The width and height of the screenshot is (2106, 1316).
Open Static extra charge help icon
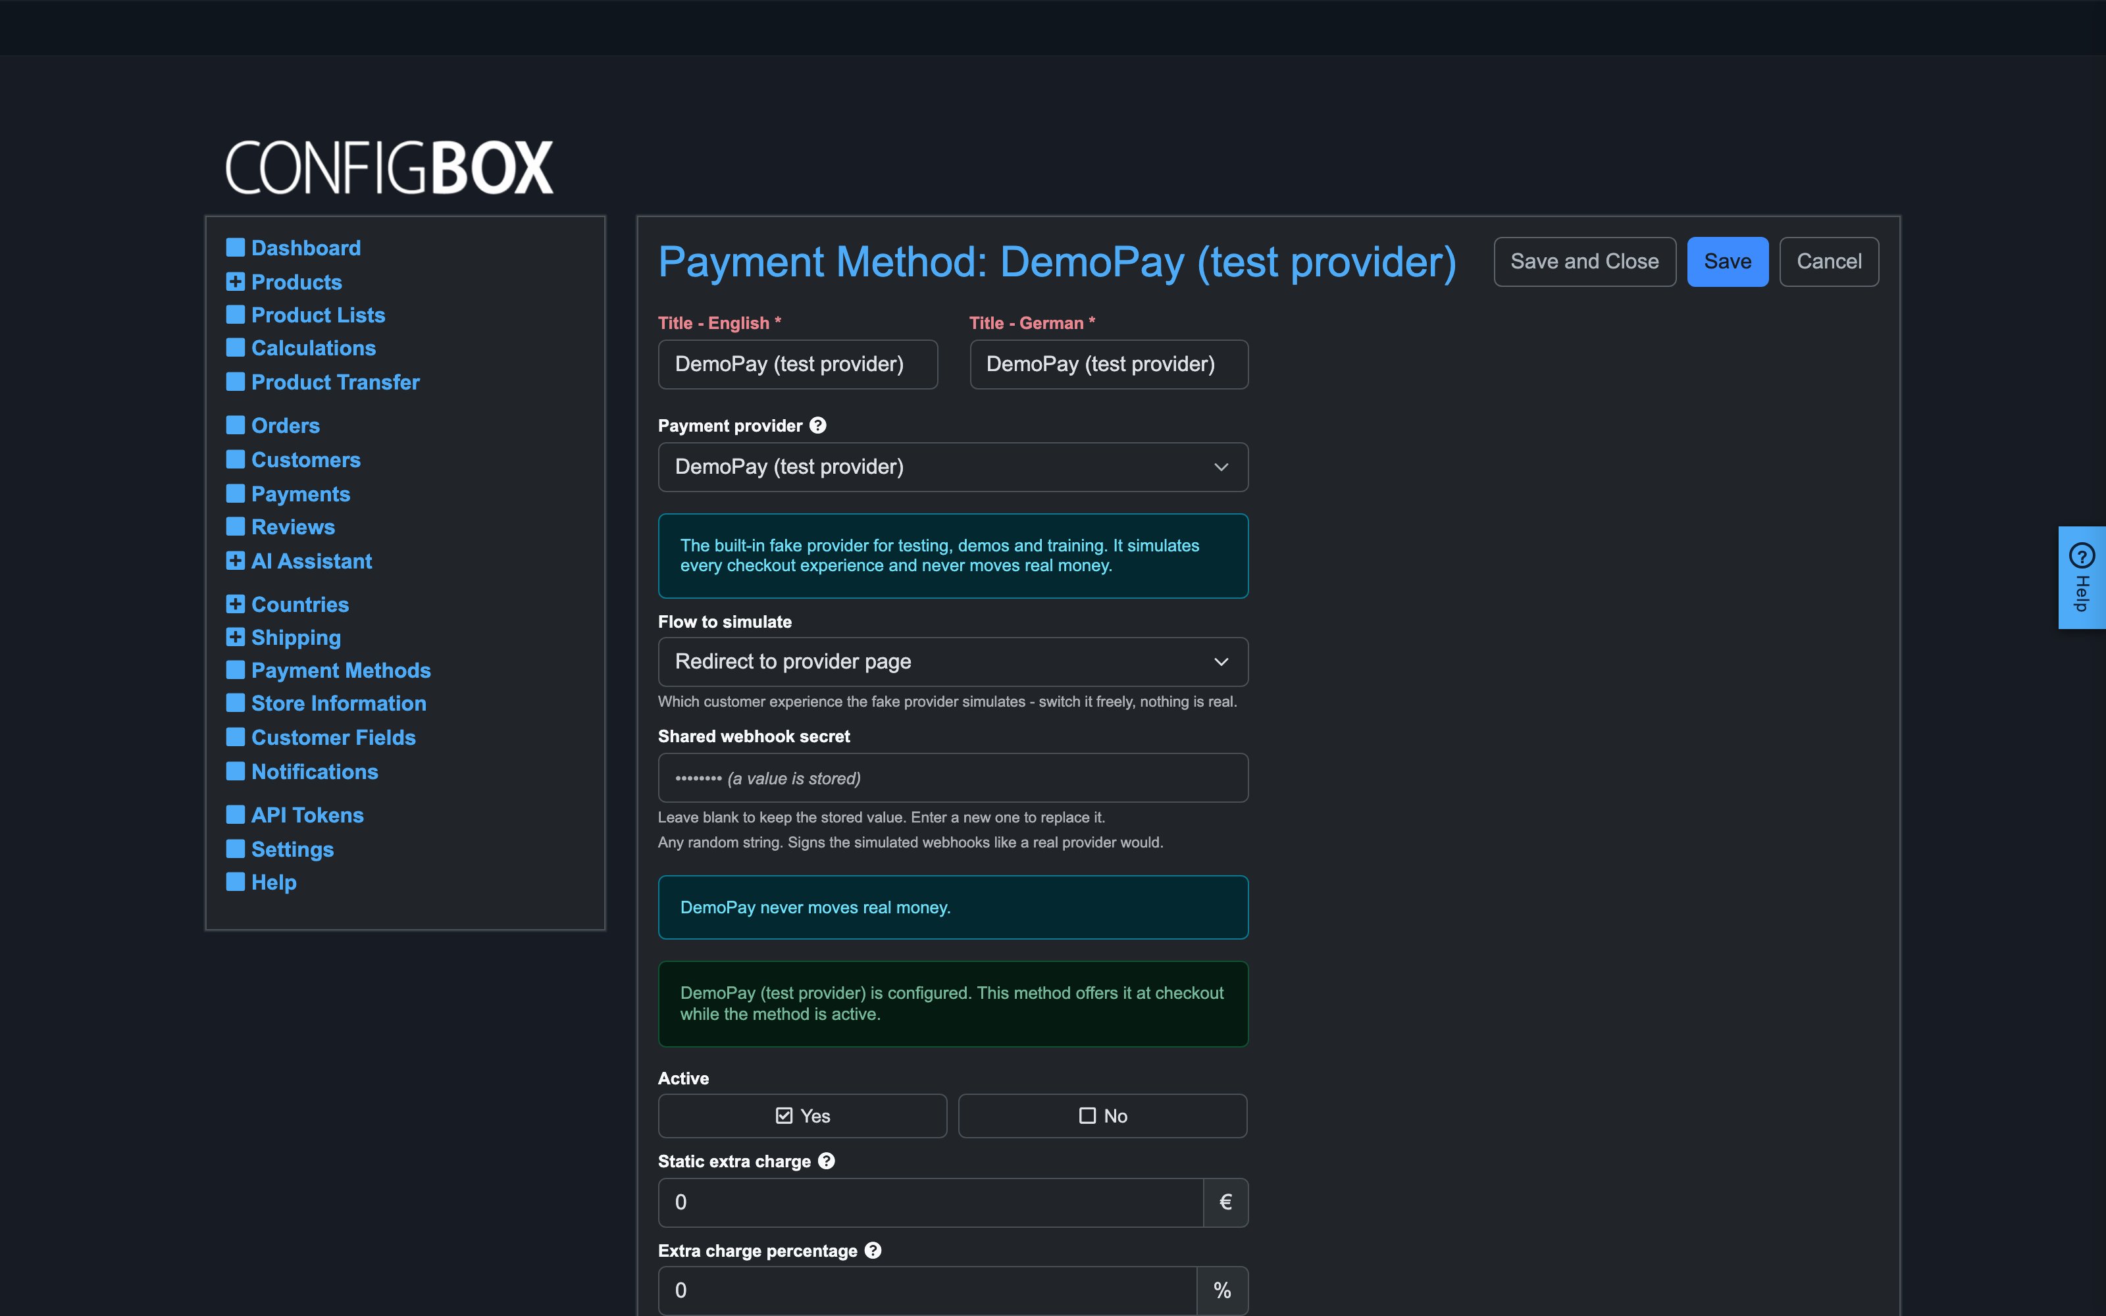(827, 1161)
